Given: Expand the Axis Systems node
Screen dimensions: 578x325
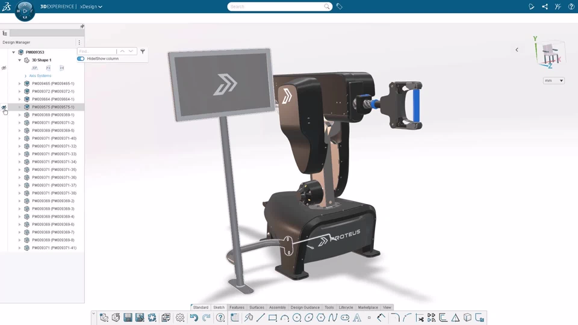Looking at the screenshot, I should point(25,76).
